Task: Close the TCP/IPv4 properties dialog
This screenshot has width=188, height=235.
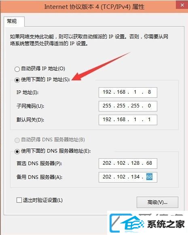Action: click(x=182, y=5)
